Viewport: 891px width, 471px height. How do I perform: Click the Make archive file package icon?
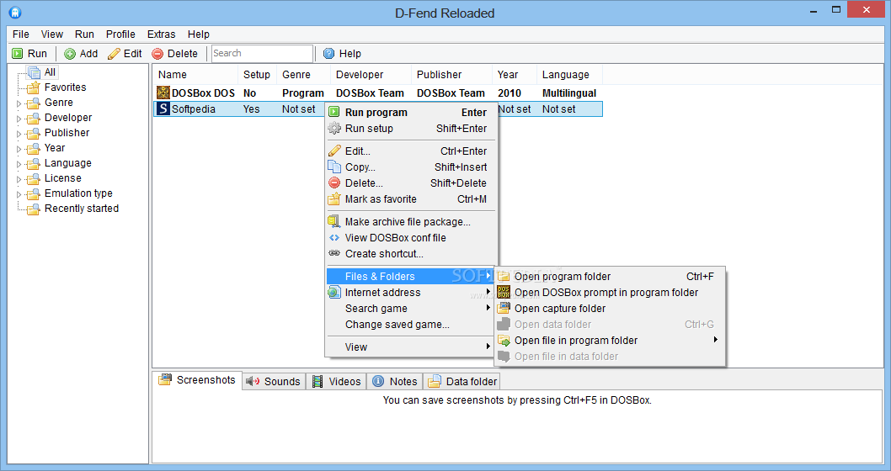(334, 221)
